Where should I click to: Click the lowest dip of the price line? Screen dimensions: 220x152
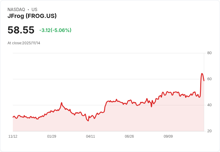tap(88, 121)
